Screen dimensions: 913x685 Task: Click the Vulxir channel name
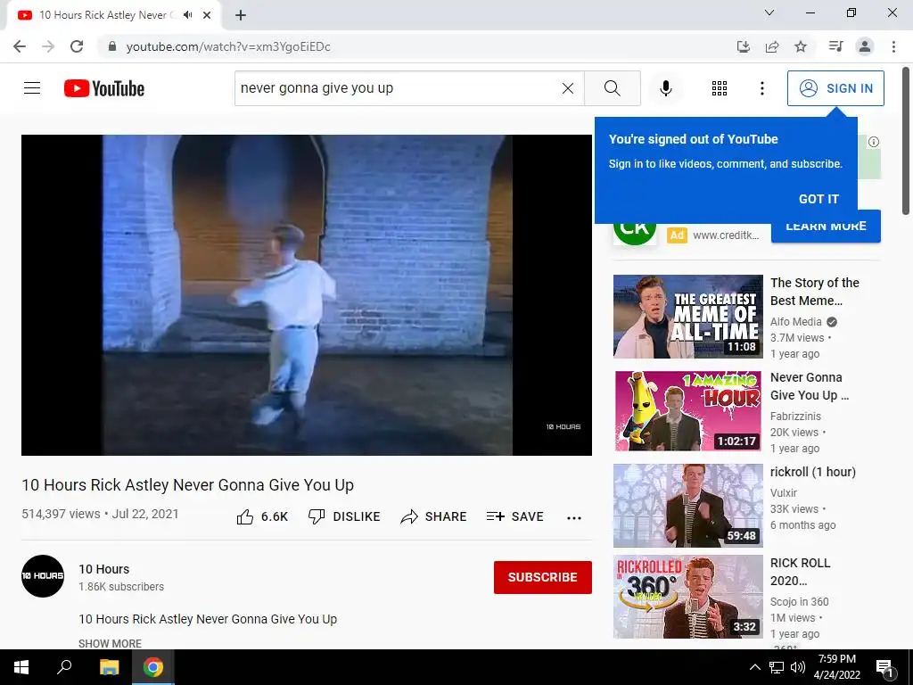[783, 492]
